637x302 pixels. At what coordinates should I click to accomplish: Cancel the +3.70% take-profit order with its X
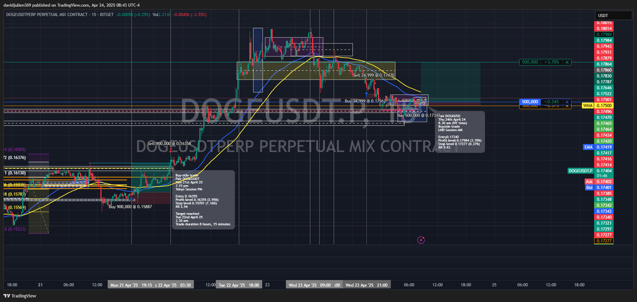pos(567,62)
